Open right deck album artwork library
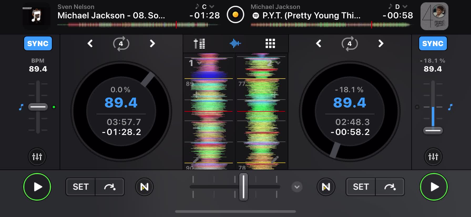The width and height of the screenshot is (471, 217). pos(434,16)
